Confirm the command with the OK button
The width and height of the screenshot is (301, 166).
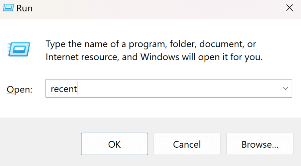114,144
